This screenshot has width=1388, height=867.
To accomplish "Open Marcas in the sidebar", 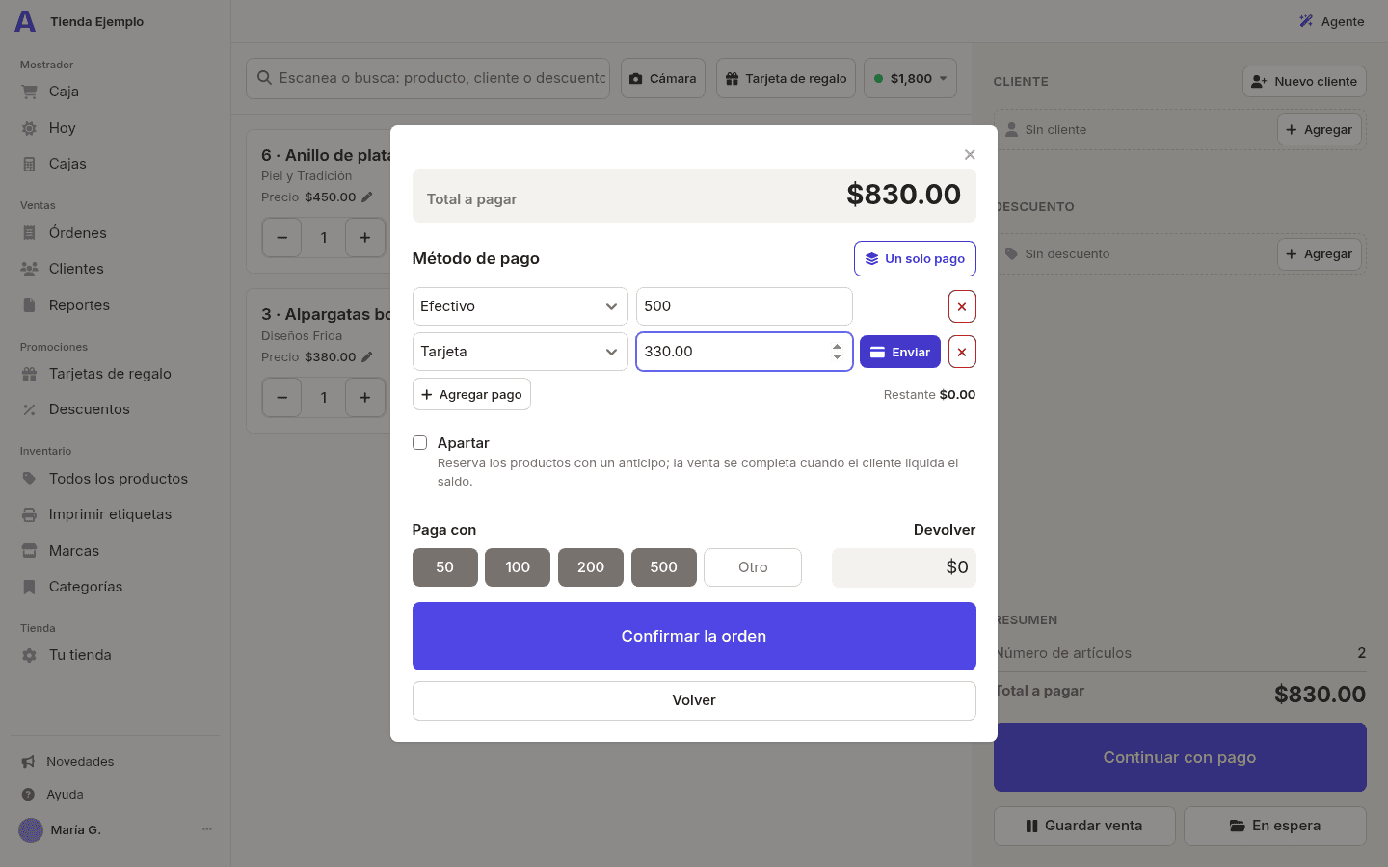I will 116,551.
